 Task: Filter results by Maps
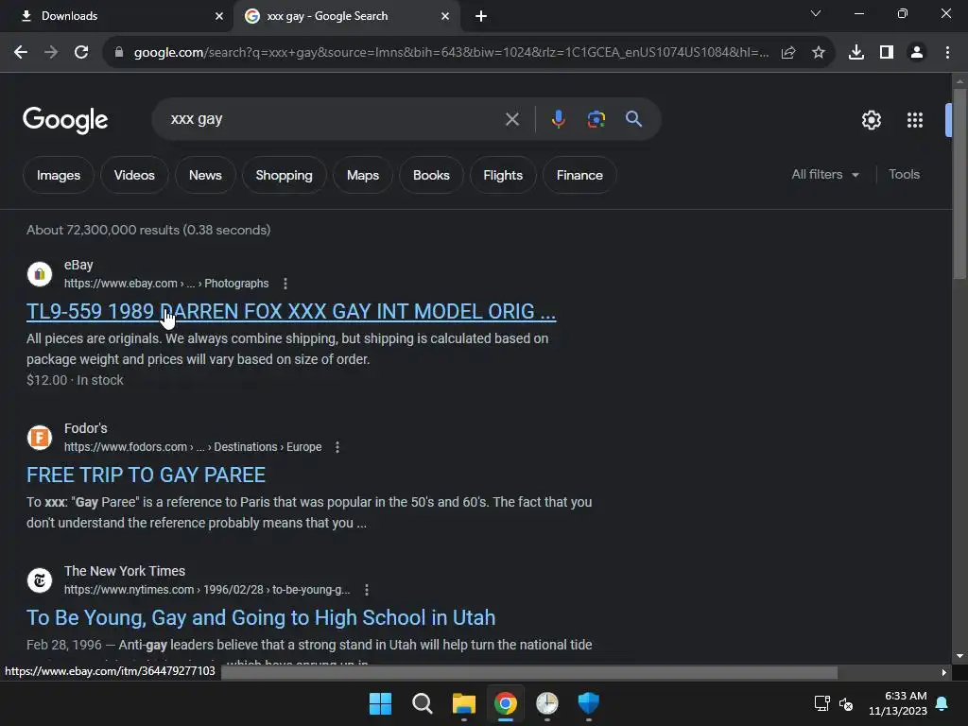(363, 175)
